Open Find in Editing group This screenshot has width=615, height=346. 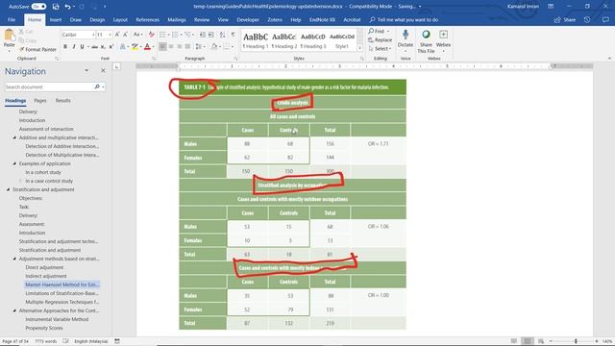pos(377,31)
